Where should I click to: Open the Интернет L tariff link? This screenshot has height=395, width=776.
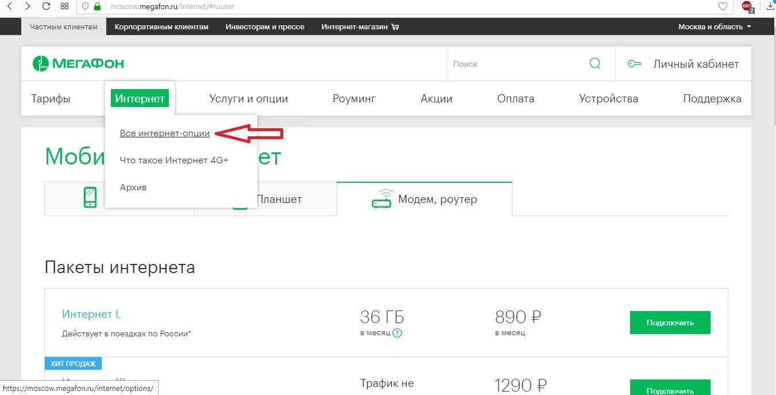(x=91, y=315)
